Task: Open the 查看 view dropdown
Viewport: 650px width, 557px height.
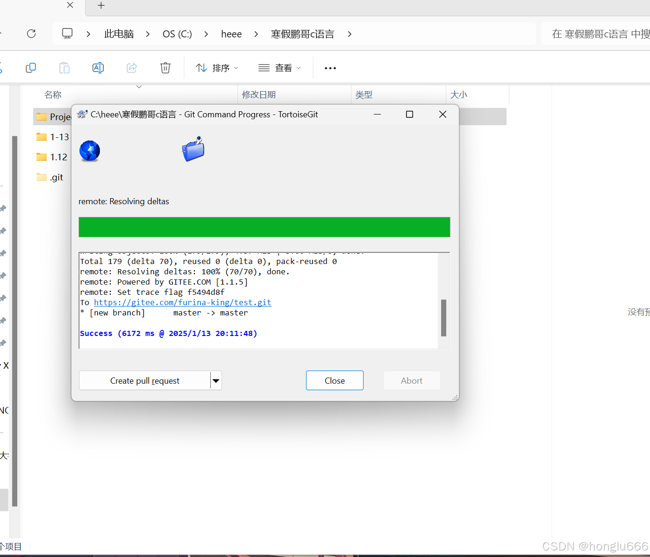Action: click(279, 68)
